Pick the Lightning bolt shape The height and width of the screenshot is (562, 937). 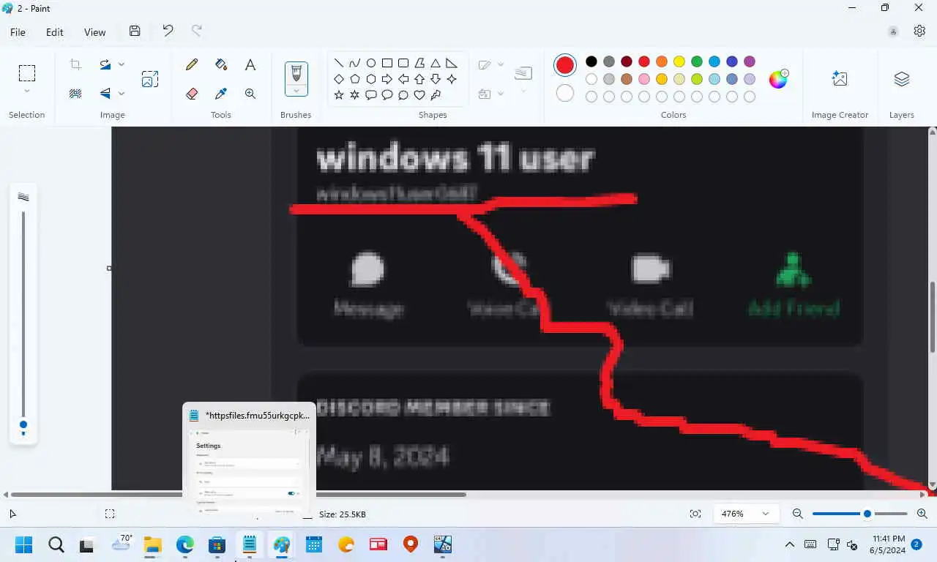click(x=436, y=95)
